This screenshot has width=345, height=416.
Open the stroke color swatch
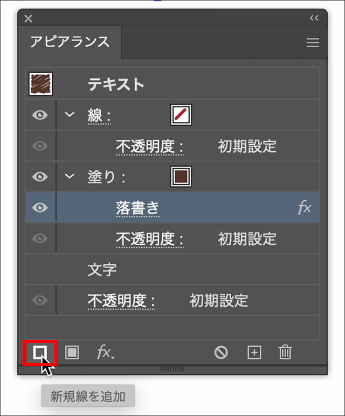(181, 115)
